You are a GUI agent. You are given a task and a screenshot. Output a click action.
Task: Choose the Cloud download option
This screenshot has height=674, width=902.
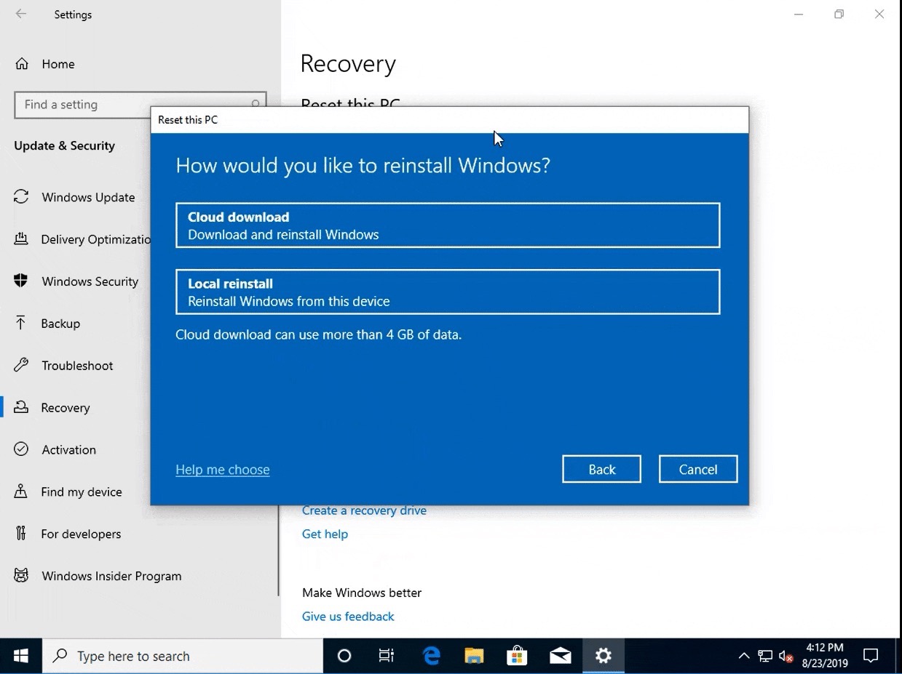click(448, 225)
